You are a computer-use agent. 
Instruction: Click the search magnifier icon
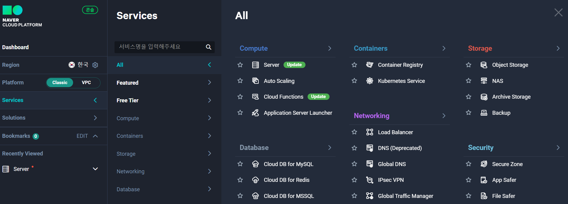tap(209, 47)
